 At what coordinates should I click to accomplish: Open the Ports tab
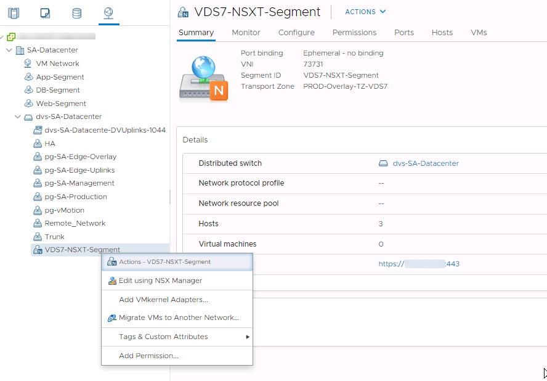coord(404,33)
